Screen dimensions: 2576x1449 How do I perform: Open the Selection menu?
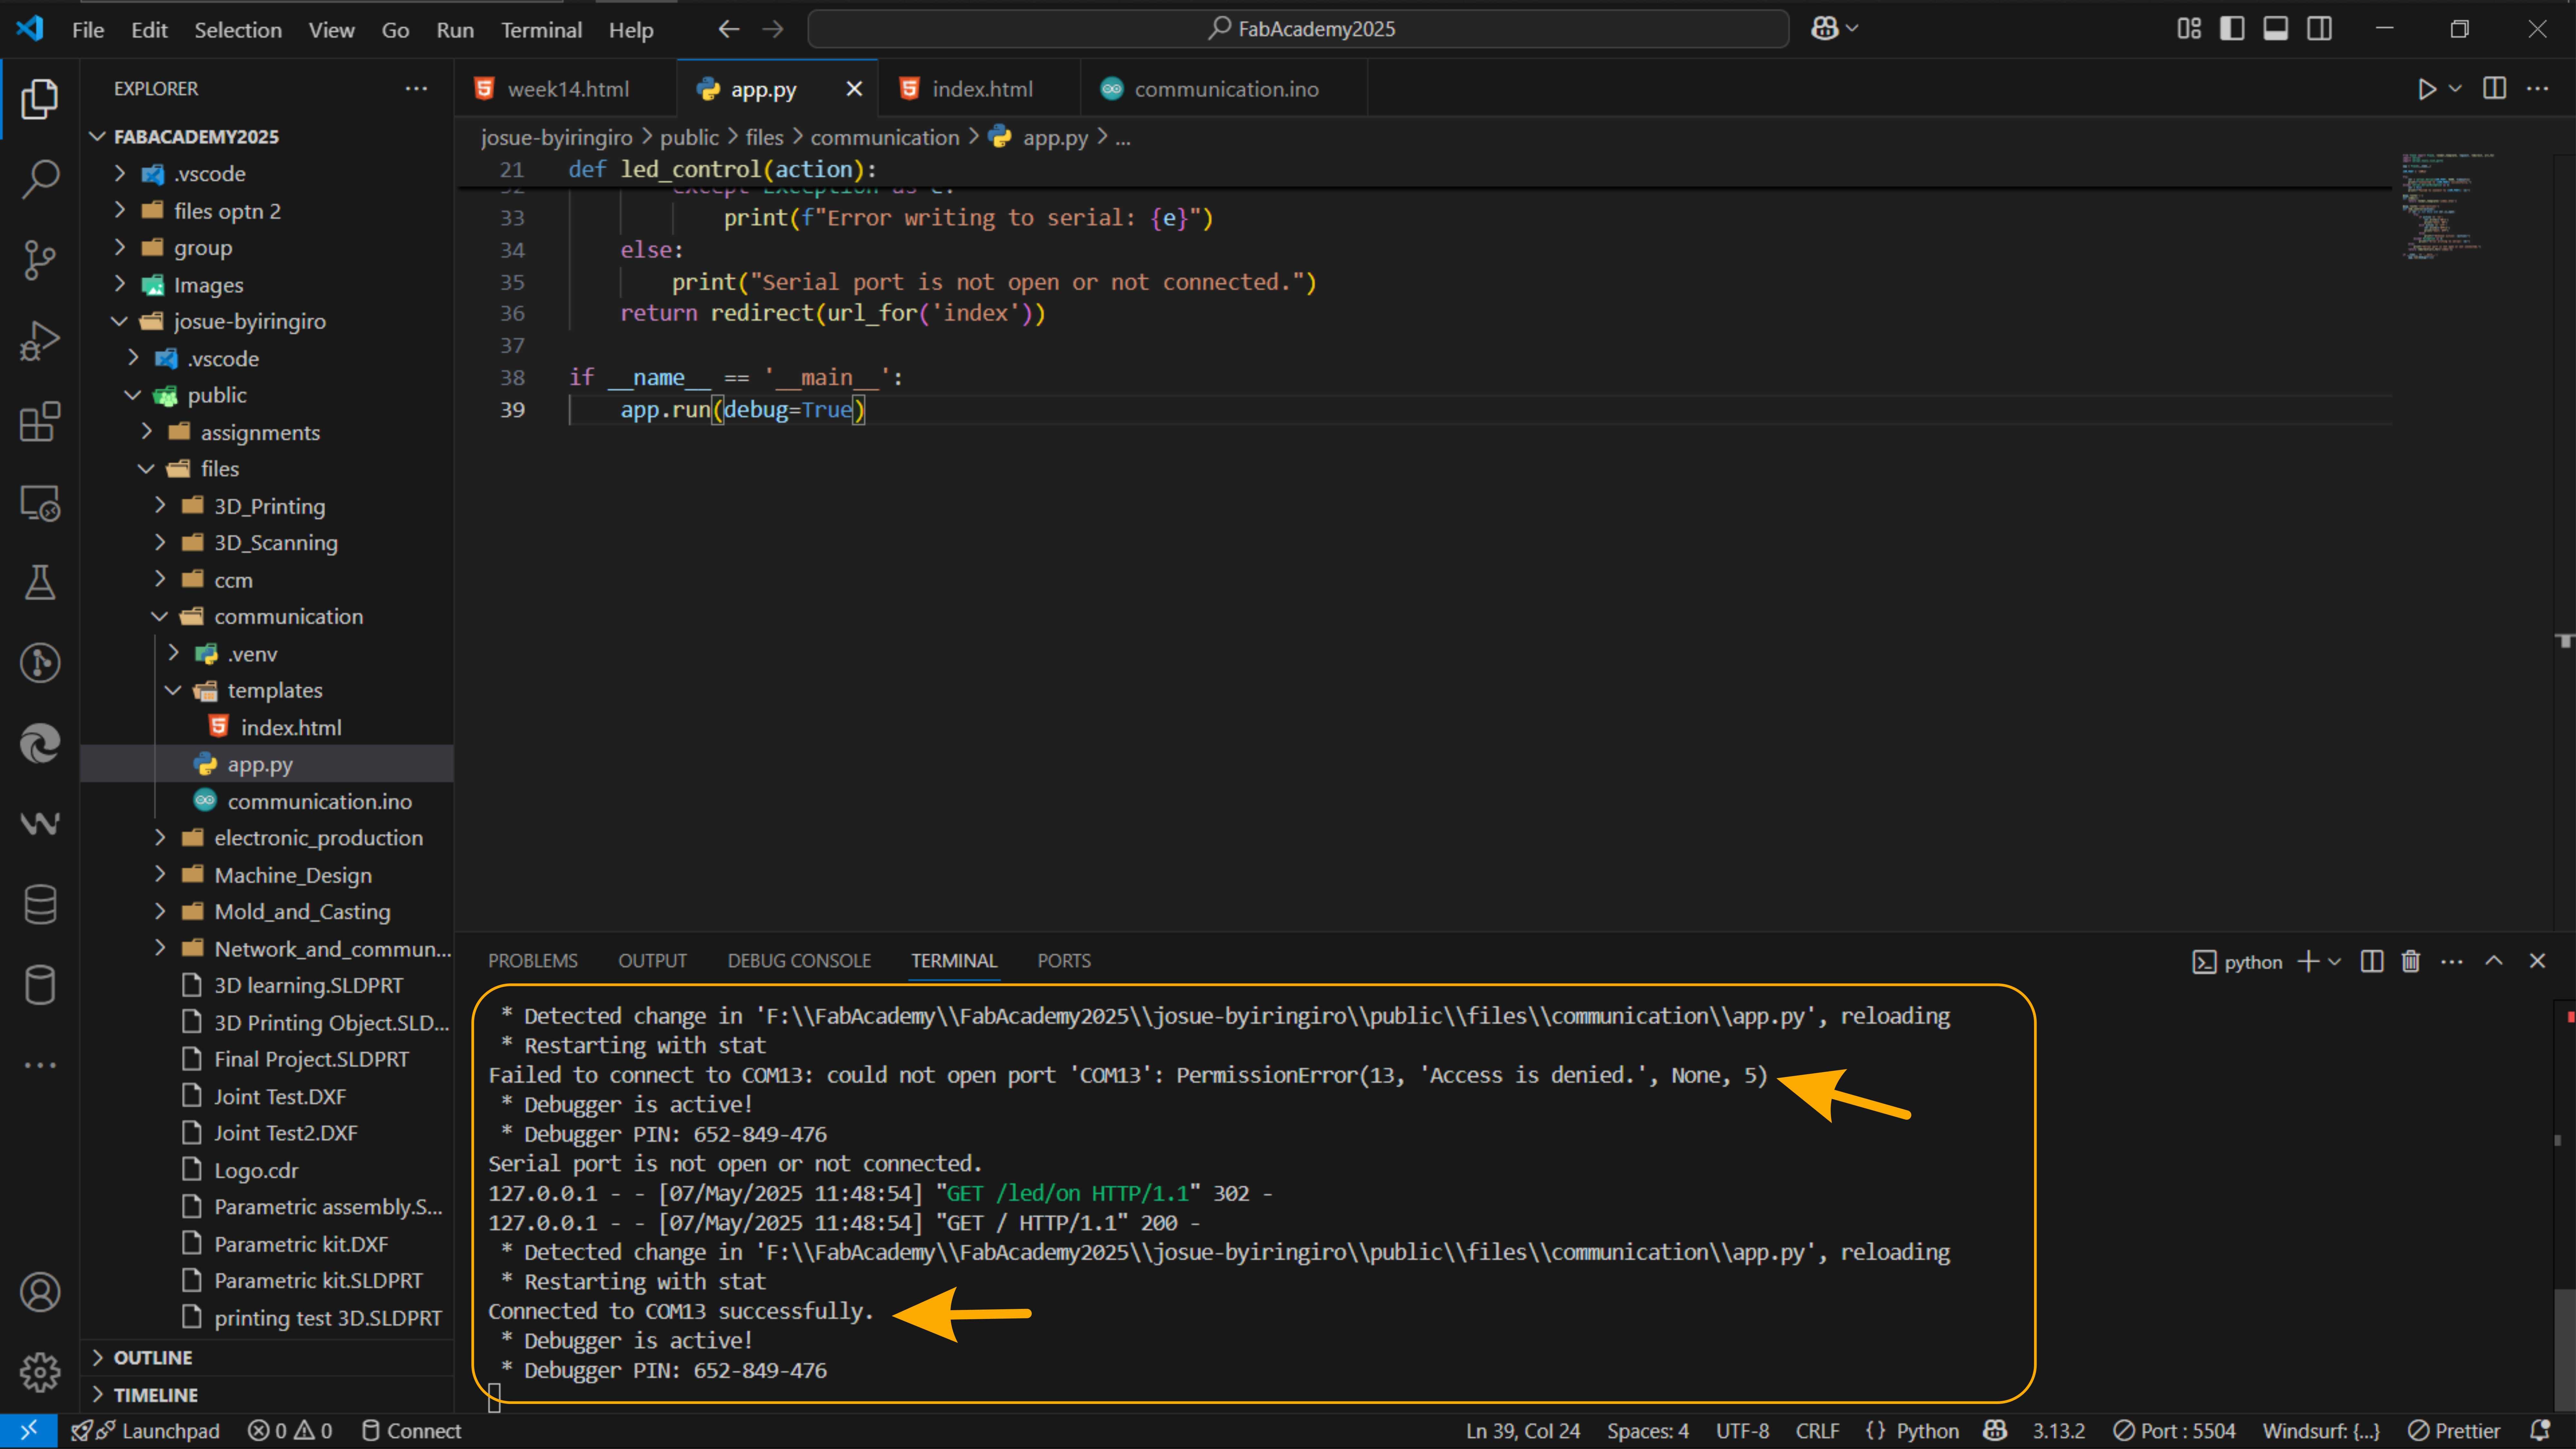238,30
